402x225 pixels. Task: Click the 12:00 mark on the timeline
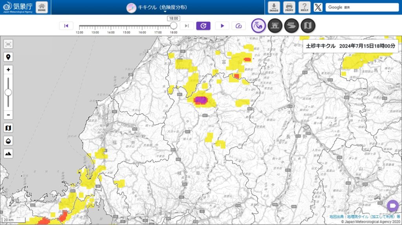tap(79, 32)
